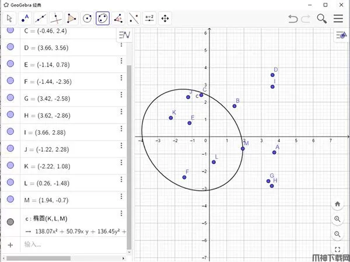This screenshot has height=262, width=350.
Task: Select the Ellipse conic tool
Action: [103, 18]
